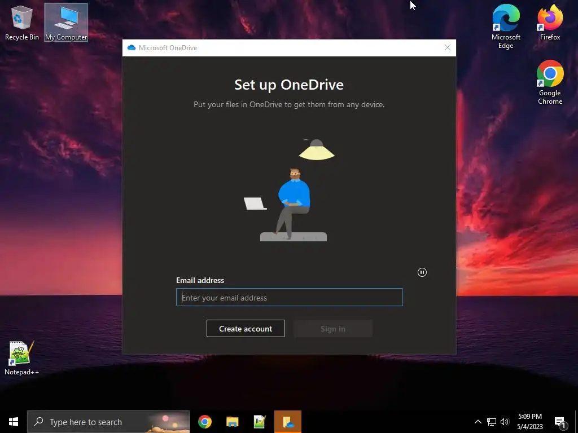Click the Set up OneDrive heading
The width and height of the screenshot is (578, 433).
[x=289, y=85]
